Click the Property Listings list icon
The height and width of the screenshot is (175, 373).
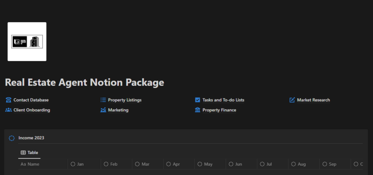pyautogui.click(x=103, y=100)
